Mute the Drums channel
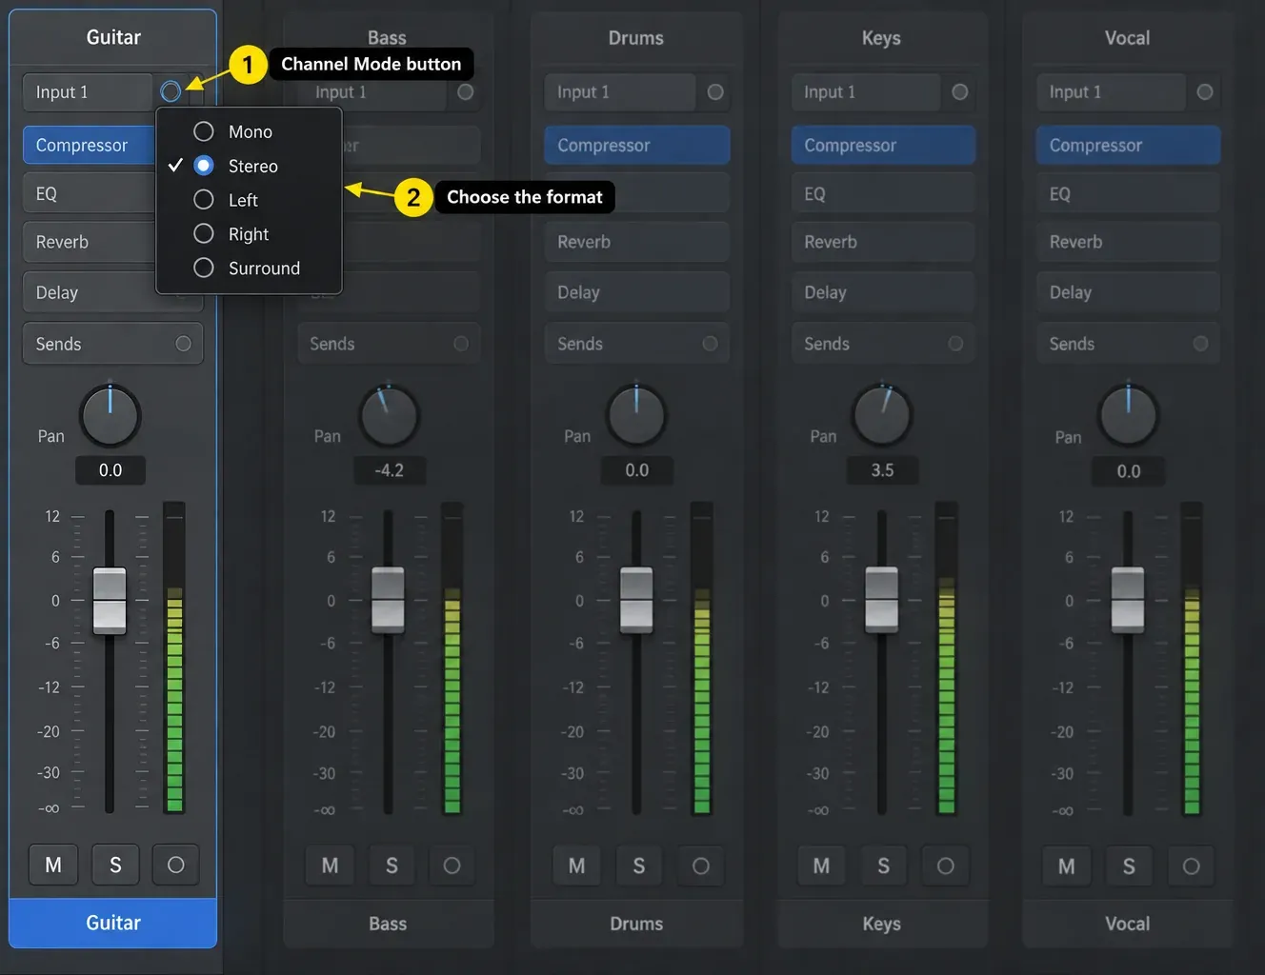Screen dimensions: 1265x975 pyautogui.click(x=576, y=866)
